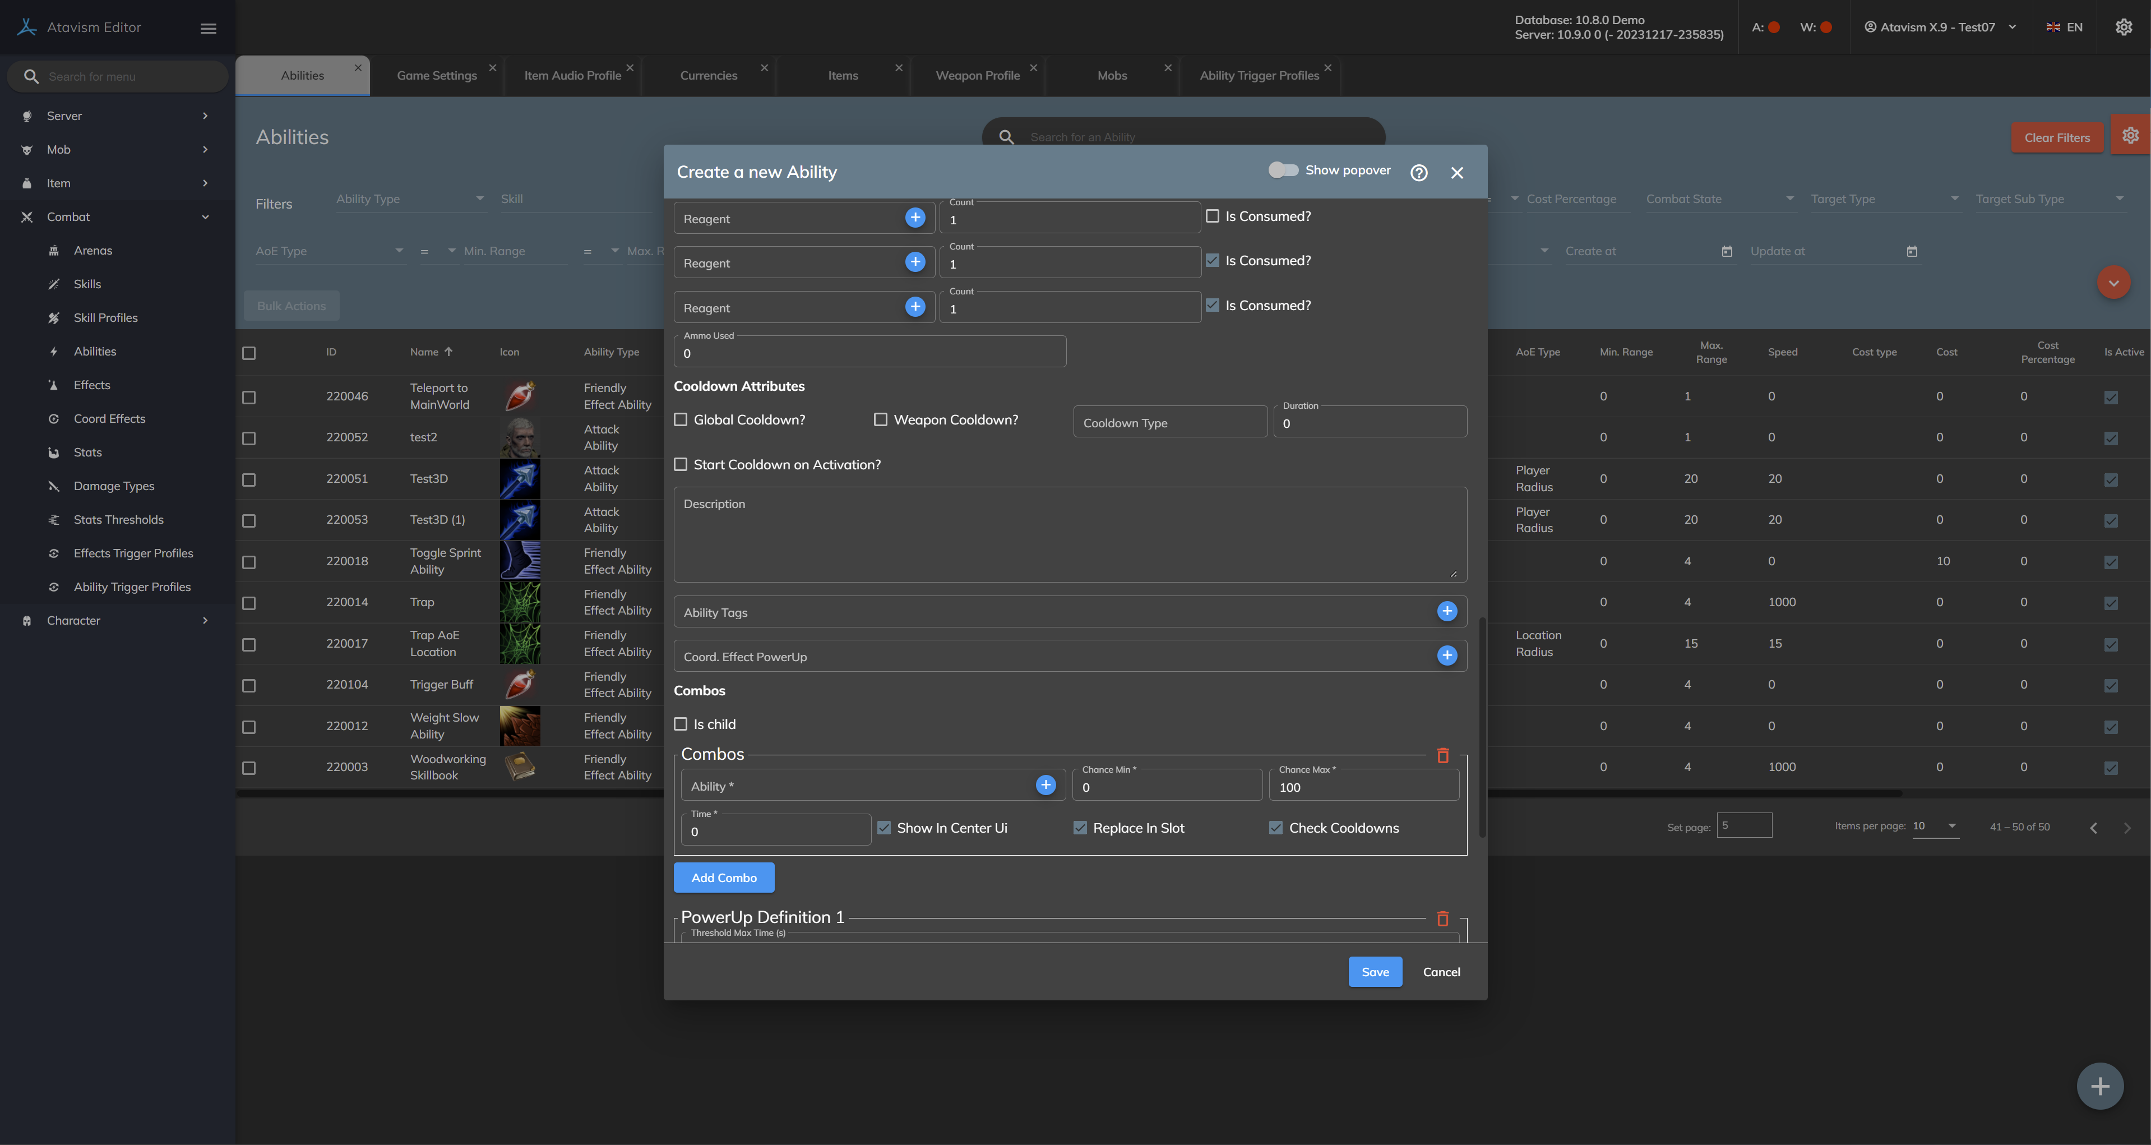The width and height of the screenshot is (2151, 1145).
Task: Open Items per page dropdown
Action: [1935, 826]
